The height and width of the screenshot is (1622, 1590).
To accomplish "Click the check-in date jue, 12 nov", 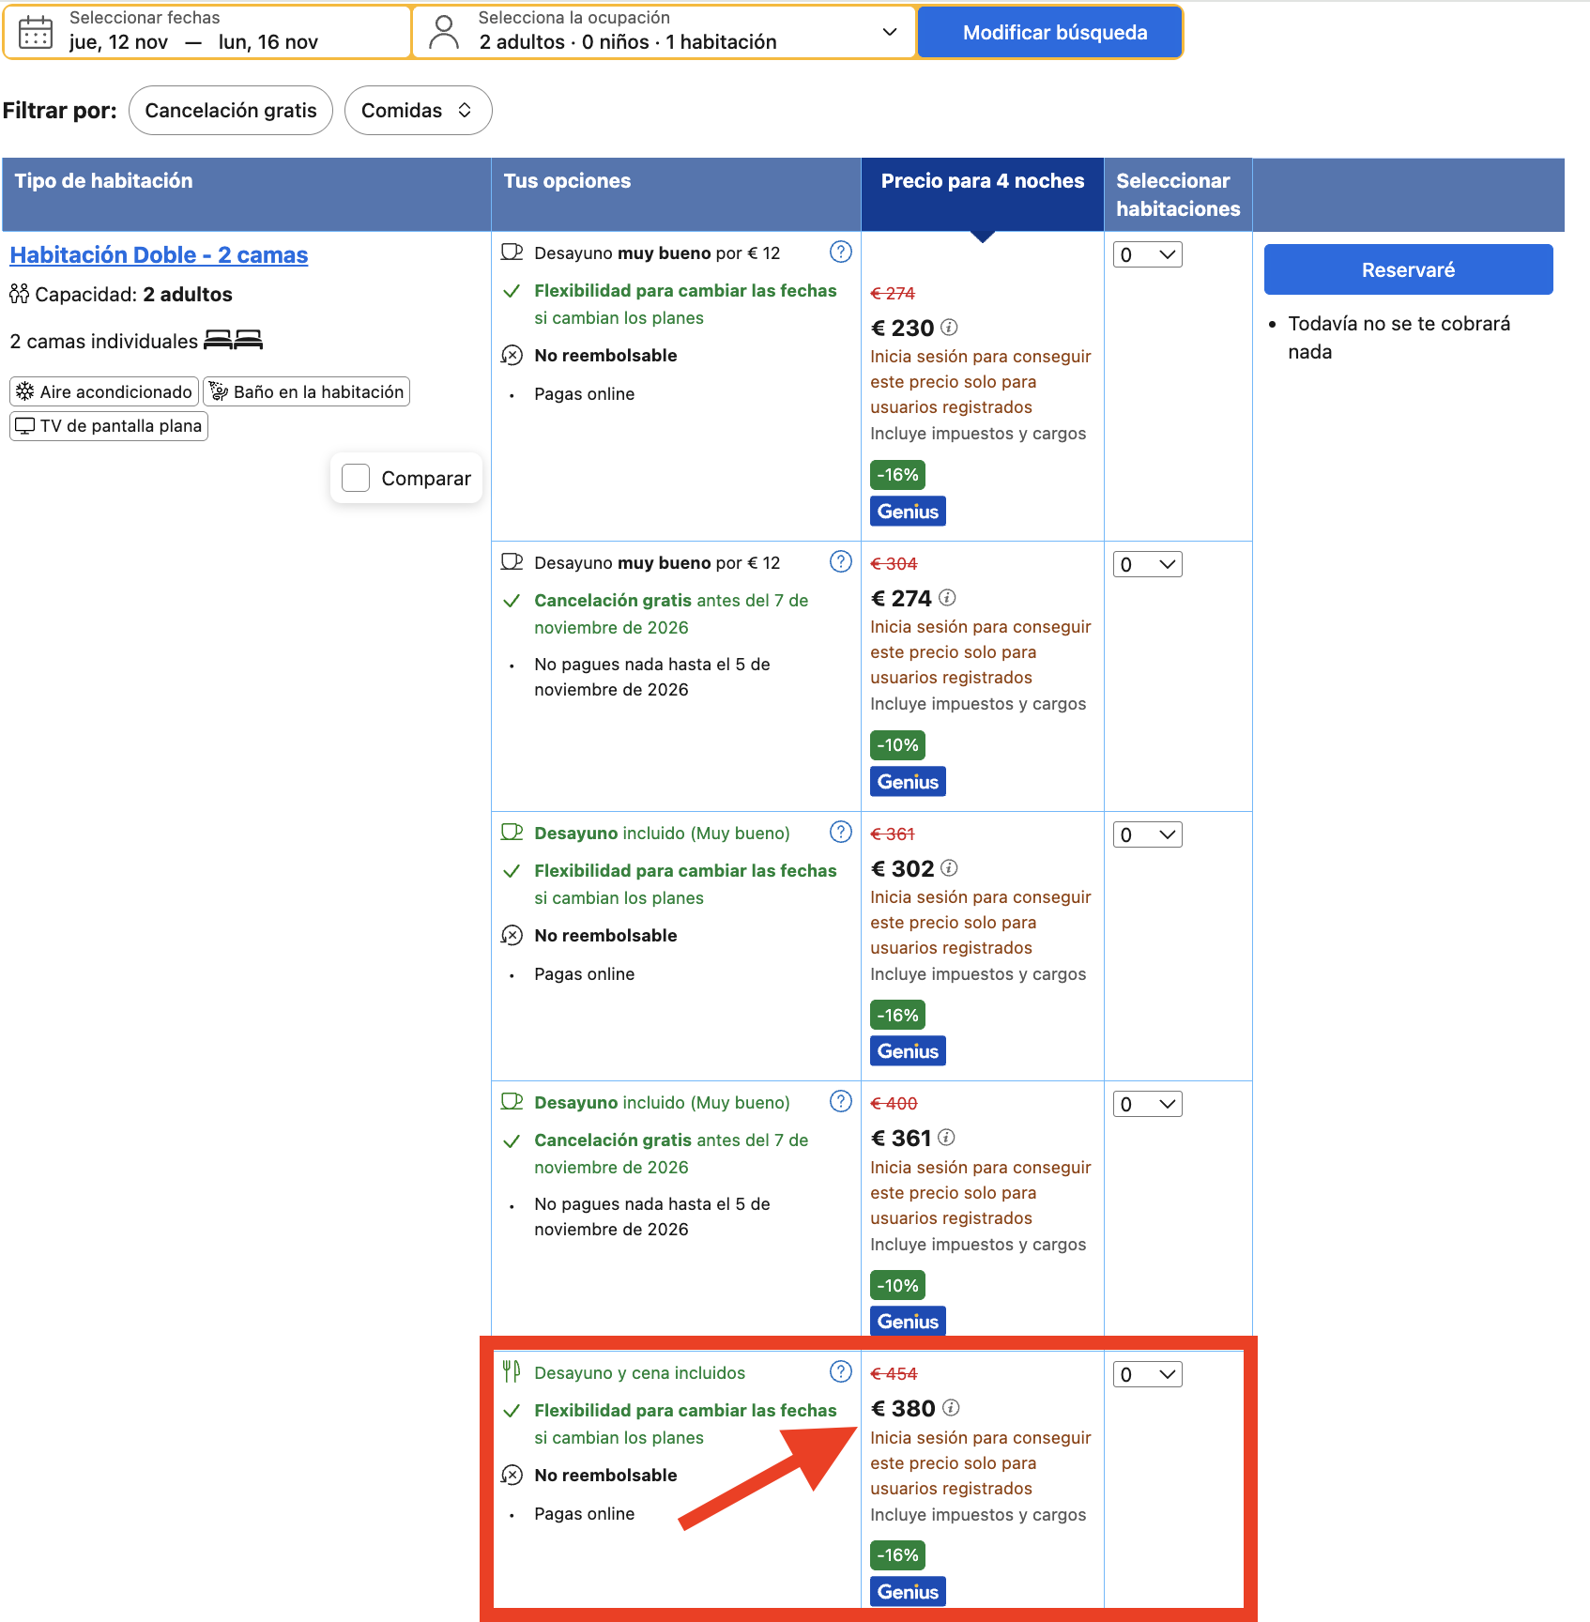I will click(x=118, y=42).
